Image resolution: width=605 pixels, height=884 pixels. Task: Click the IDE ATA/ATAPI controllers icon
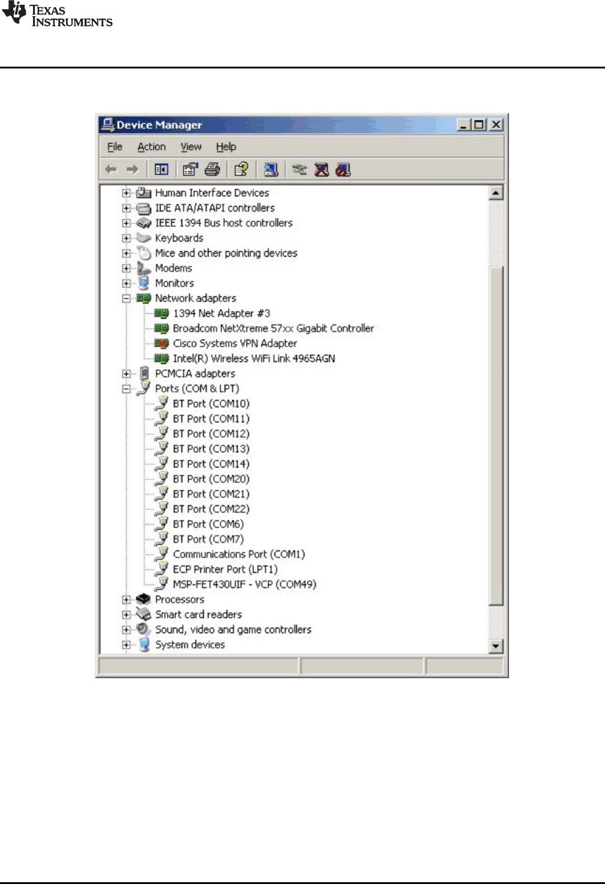(x=143, y=208)
